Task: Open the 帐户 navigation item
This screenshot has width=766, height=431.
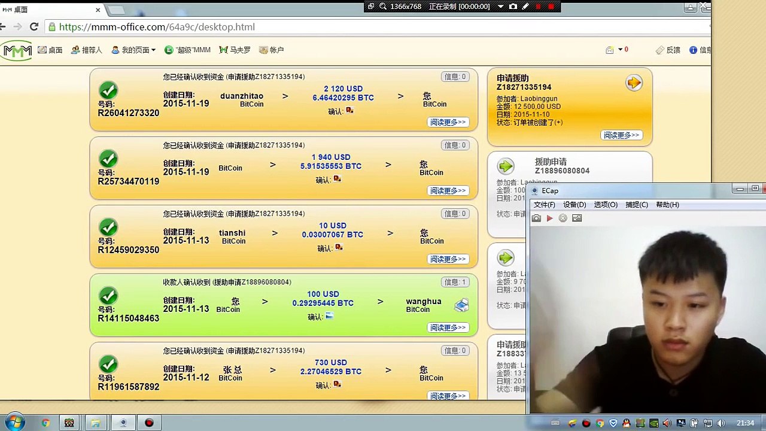Action: tap(271, 50)
